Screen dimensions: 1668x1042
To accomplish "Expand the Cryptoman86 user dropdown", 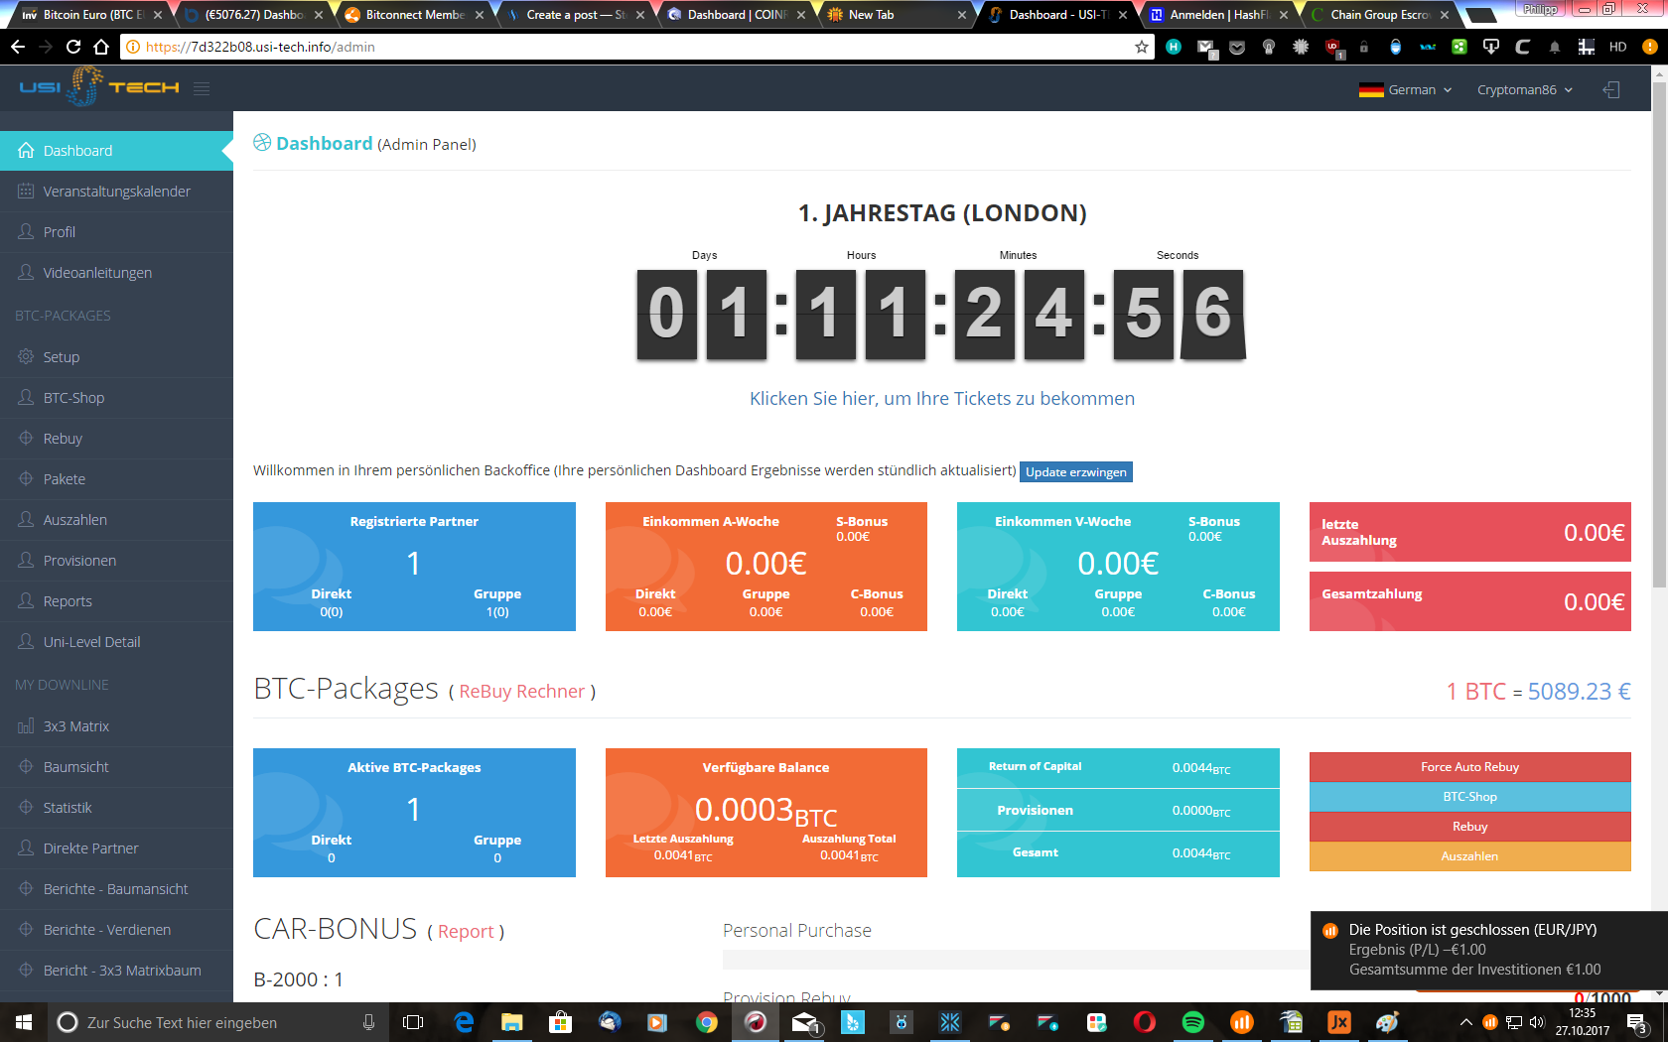I will pos(1525,90).
